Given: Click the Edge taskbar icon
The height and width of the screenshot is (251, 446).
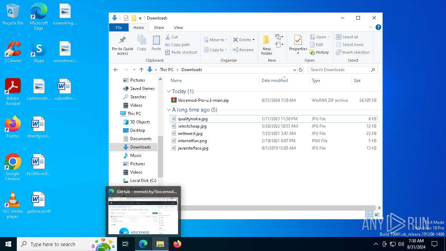Looking at the screenshot, I should click(143, 244).
